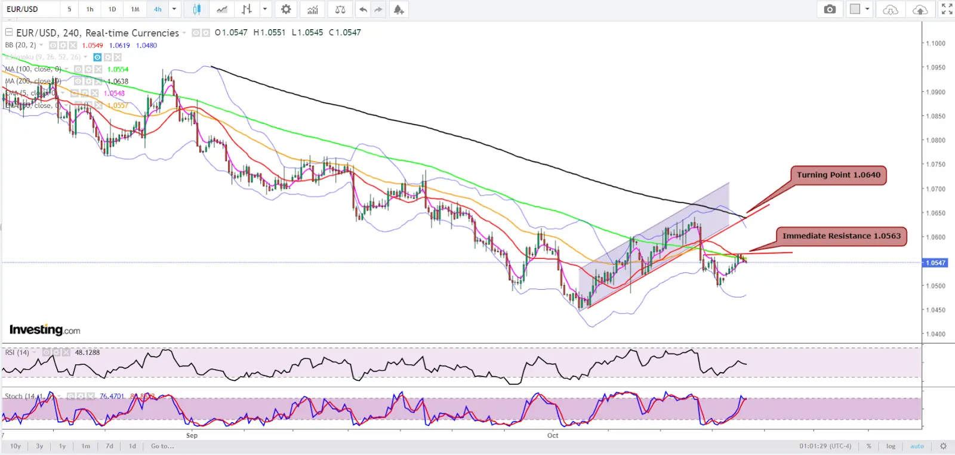Hide the MA (100) indicator line
Screen dimensions: 955x455
tap(78, 69)
